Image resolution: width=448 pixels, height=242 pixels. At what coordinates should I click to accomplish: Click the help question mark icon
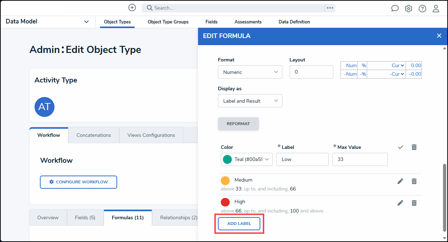point(422,9)
